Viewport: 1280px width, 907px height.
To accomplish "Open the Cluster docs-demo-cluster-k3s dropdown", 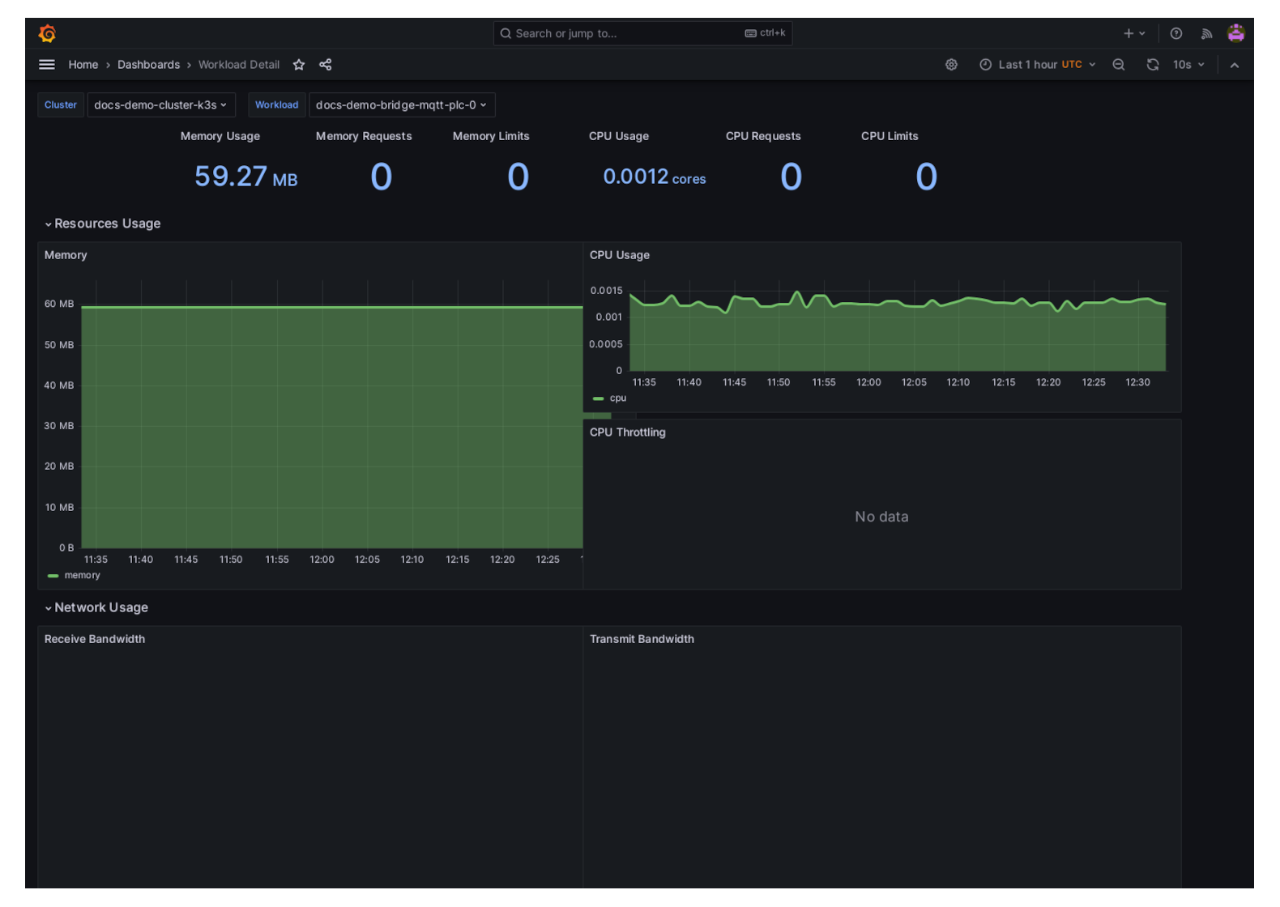I will (160, 105).
